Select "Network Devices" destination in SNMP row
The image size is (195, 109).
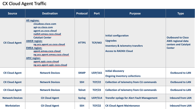click(50, 73)
